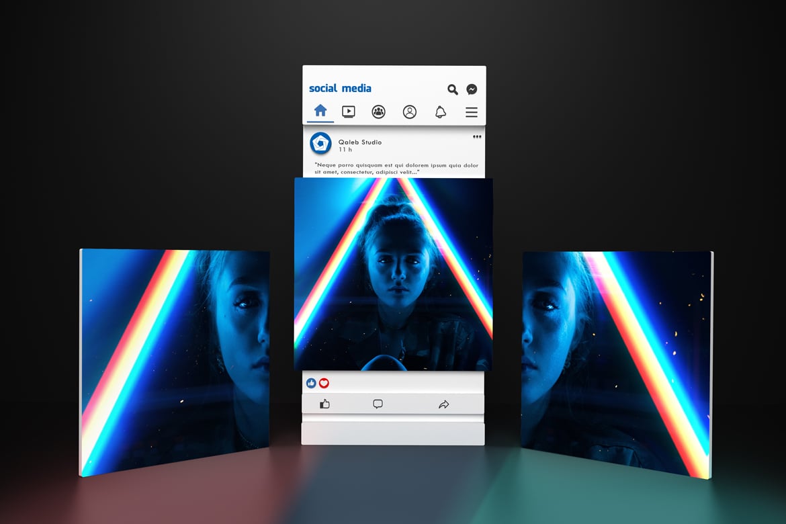Screen dimensions: 786x524
Task: Click the right standing photo panel
Action: click(617, 365)
